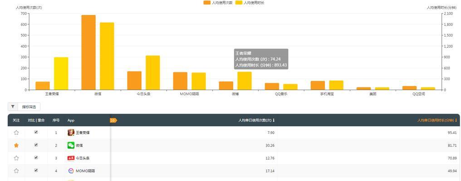Viewport: 461px width, 181px height.
Task: Click the 微信 orange usage-count bar
Action: 88,52
